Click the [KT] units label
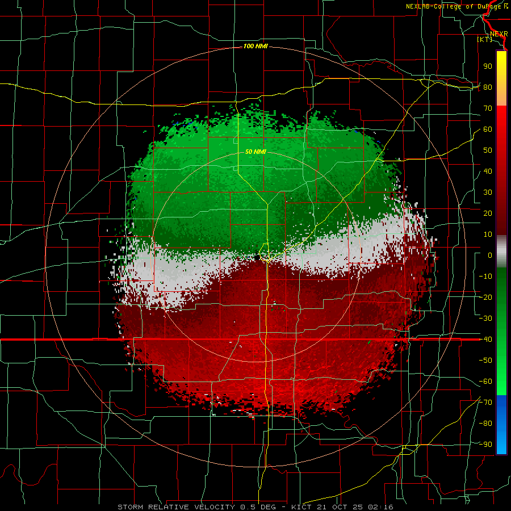 pyautogui.click(x=484, y=39)
